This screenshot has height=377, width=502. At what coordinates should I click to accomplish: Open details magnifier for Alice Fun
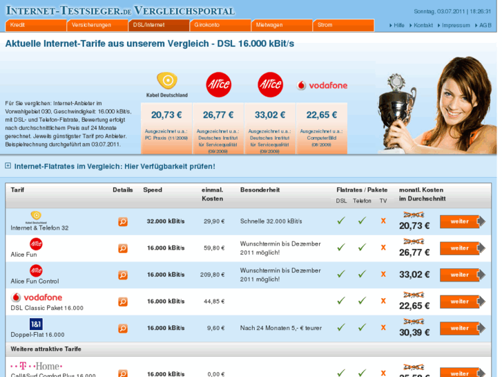tap(123, 248)
